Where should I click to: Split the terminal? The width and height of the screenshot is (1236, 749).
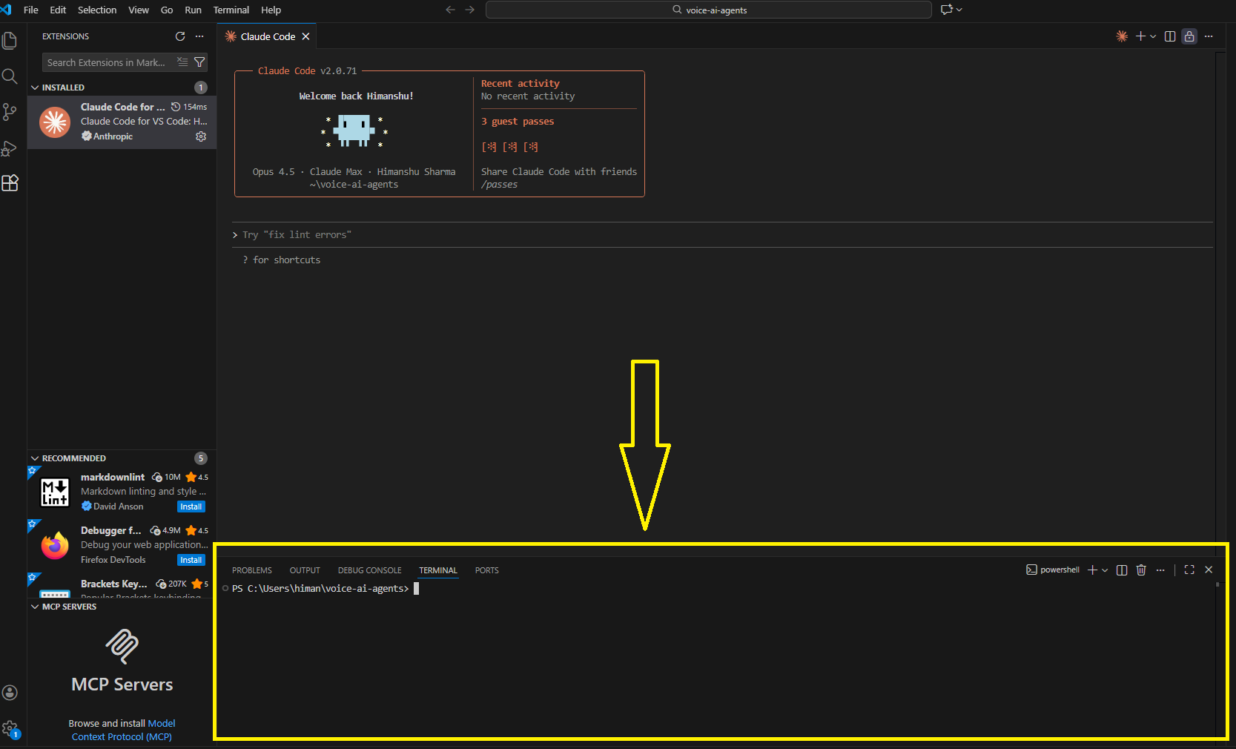point(1122,570)
